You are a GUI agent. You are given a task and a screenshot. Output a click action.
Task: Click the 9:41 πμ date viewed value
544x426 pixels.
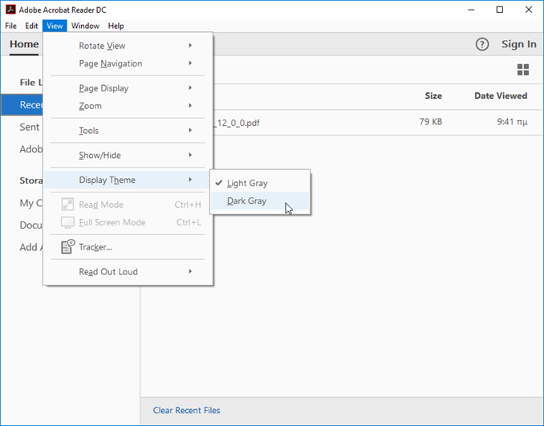pos(512,122)
